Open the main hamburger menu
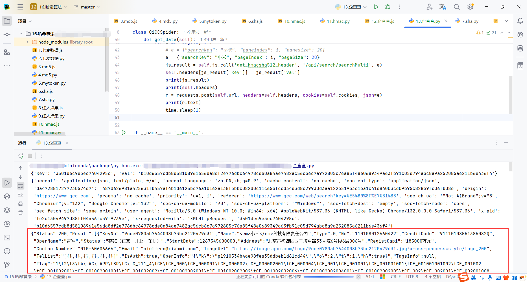 (x=20, y=7)
